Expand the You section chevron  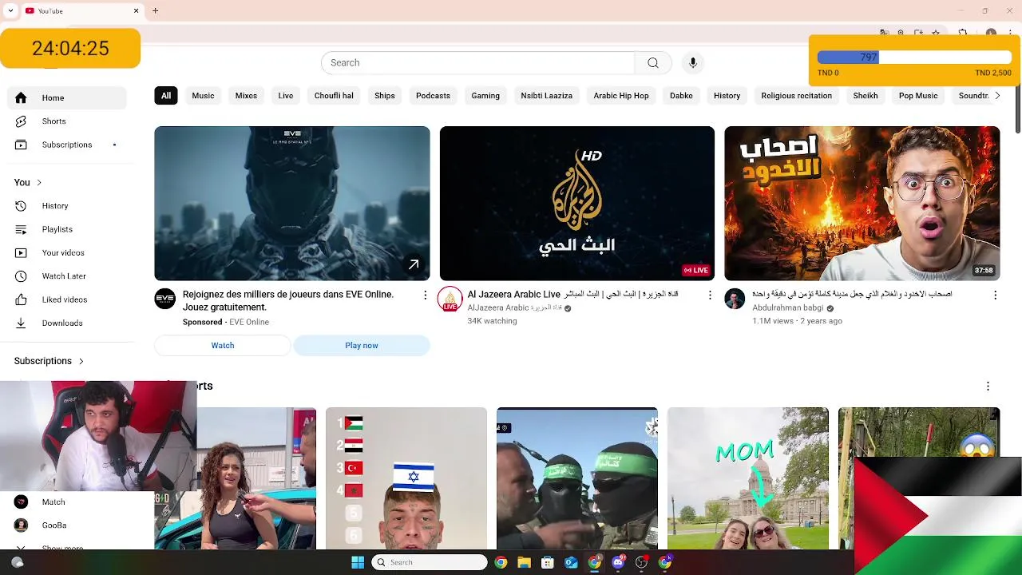[38, 183]
